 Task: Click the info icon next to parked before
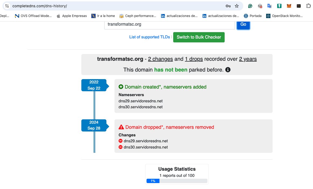click(228, 70)
